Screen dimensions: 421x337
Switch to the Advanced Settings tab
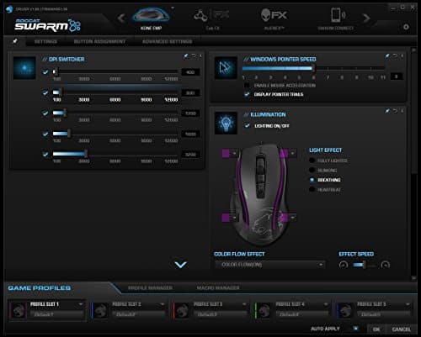168,41
